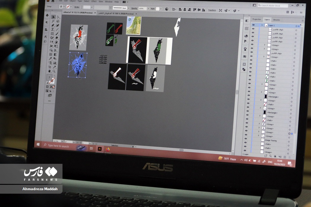Open the Edit Toolbar three-dots button
The image size is (311, 207).
(49, 101)
